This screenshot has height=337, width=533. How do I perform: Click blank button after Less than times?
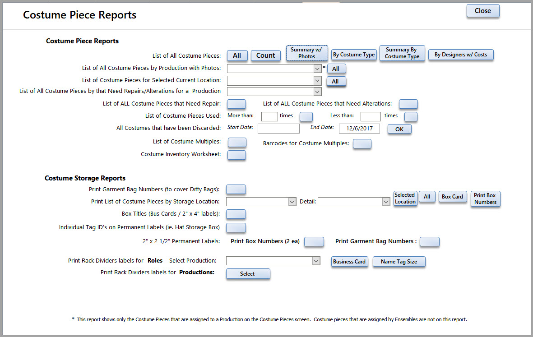click(x=411, y=116)
